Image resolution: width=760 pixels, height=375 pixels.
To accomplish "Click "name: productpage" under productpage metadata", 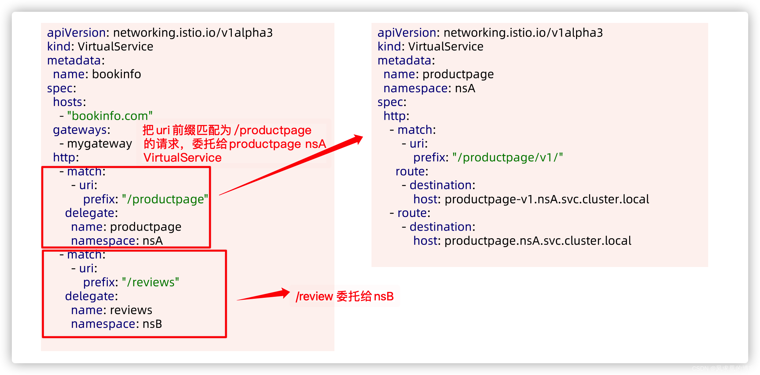I will pos(439,74).
